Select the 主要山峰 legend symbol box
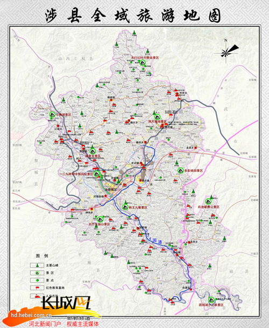The image size is (269, 328). click(37, 265)
